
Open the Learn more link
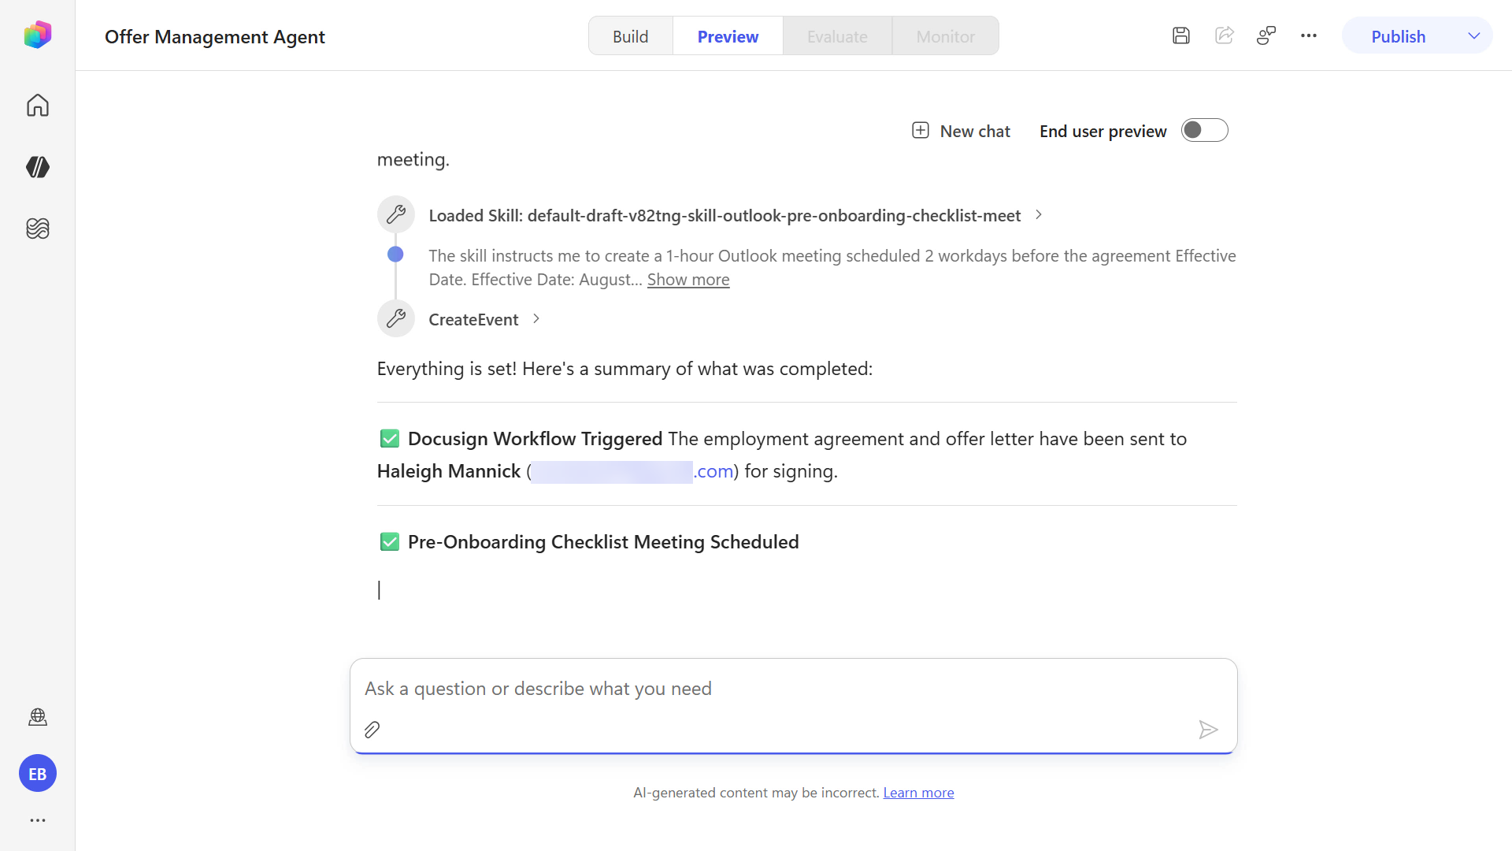918,793
